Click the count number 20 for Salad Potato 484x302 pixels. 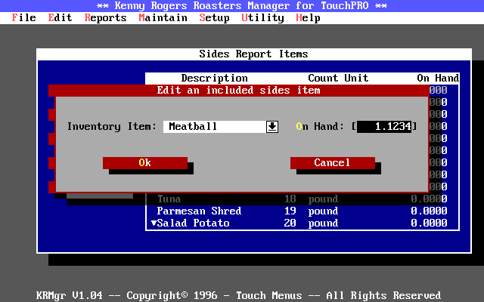click(x=290, y=223)
